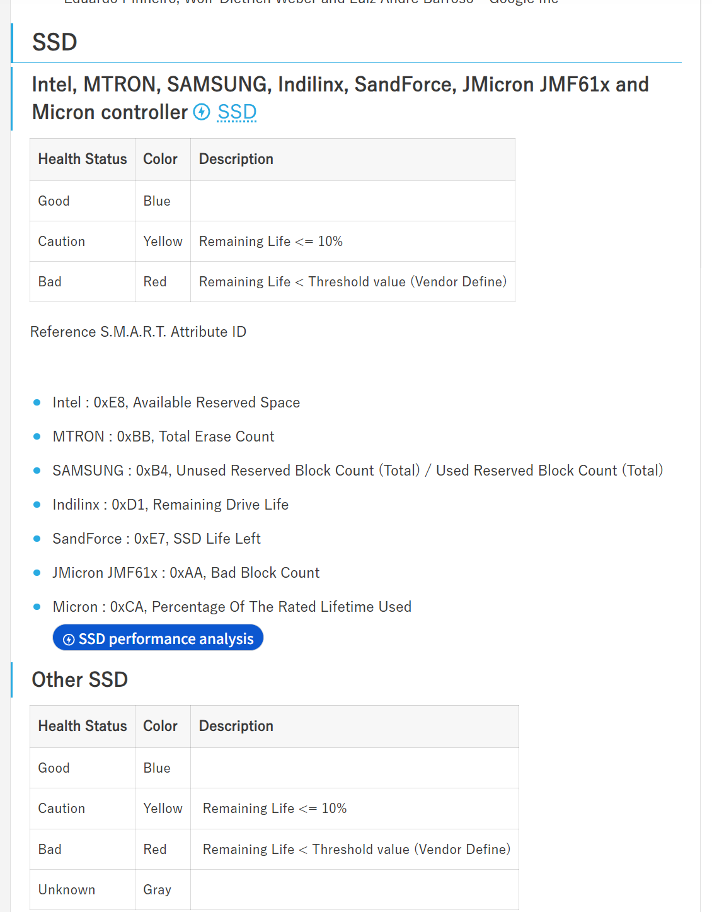The width and height of the screenshot is (712, 912).
Task: Select "Blue" cell in the Other SSD table
Action: (163, 768)
